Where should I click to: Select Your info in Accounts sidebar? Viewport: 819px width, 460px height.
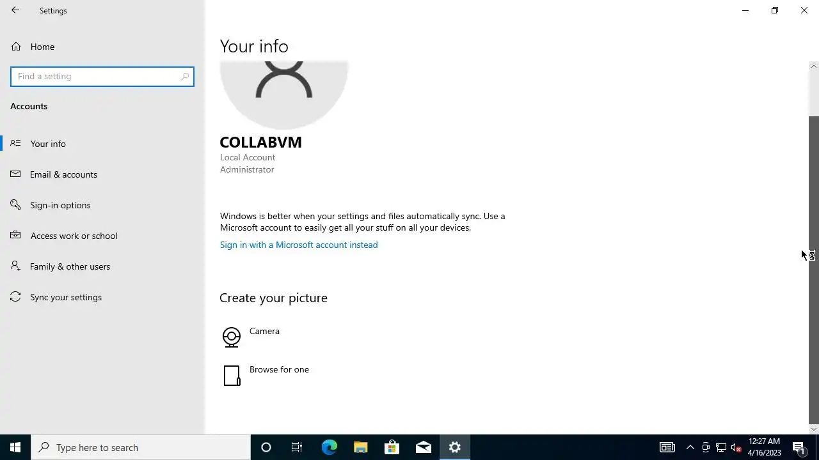(102, 144)
